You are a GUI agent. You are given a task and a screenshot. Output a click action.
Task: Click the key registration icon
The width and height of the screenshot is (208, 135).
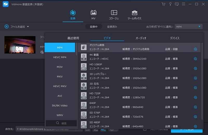point(170,4)
